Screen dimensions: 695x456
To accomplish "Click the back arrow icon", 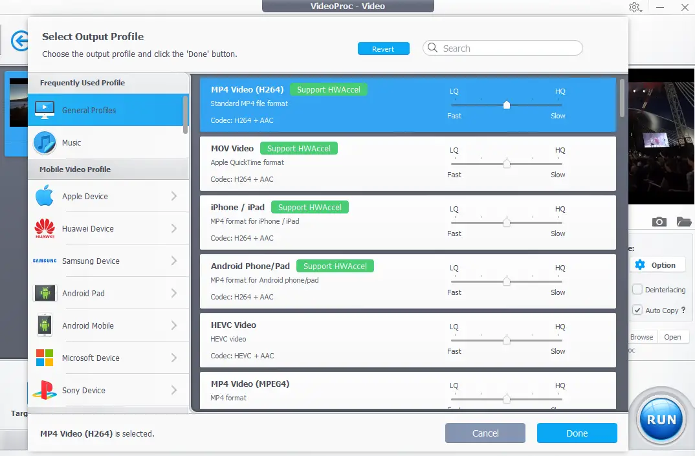I will click(x=19, y=41).
